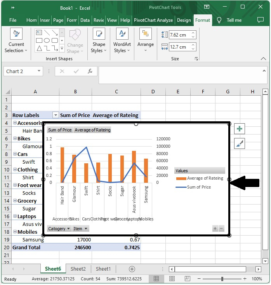Open the Catogery field button dropdown
Screen dimensions: 271x285
pyautogui.click(x=59, y=229)
